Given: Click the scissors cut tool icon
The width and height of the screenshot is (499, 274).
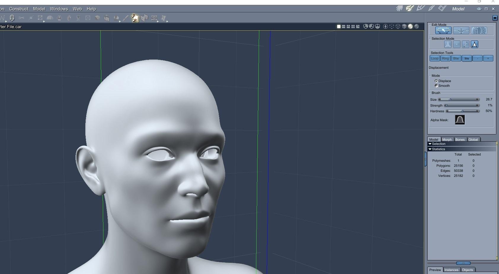Looking at the screenshot, I should (21, 18).
